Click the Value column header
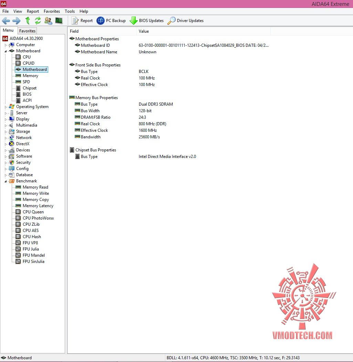This screenshot has height=362, width=353. (203, 31)
